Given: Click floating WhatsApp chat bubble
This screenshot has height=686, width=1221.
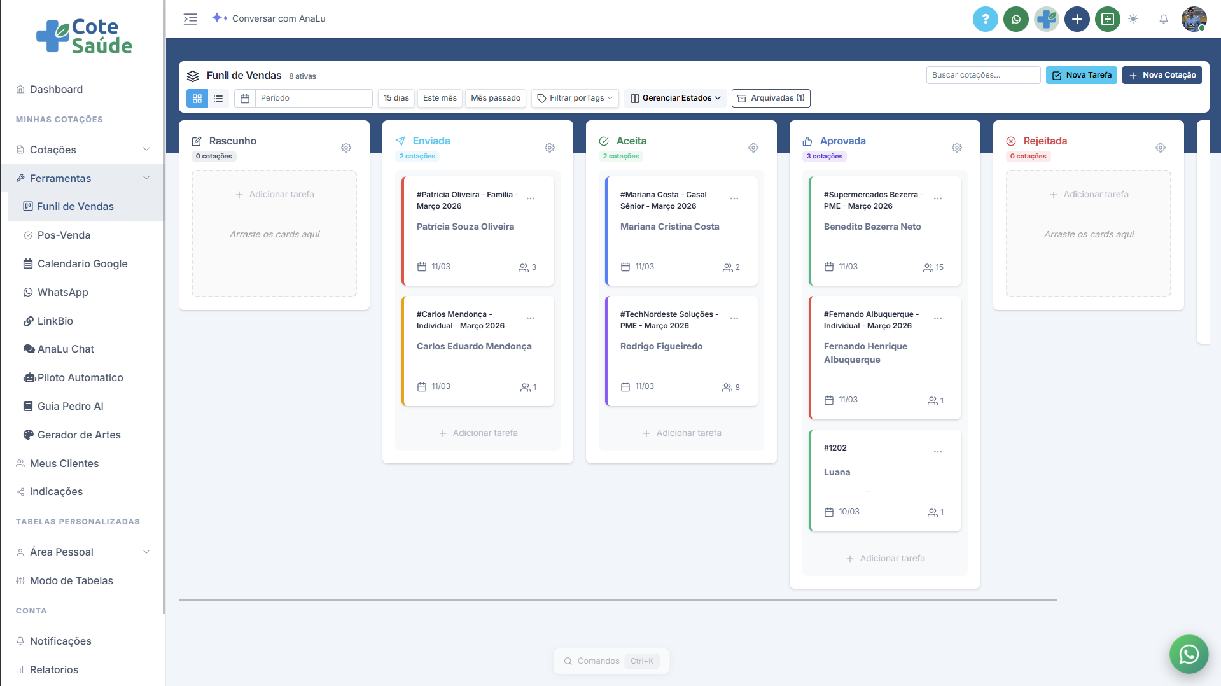Looking at the screenshot, I should [x=1189, y=654].
